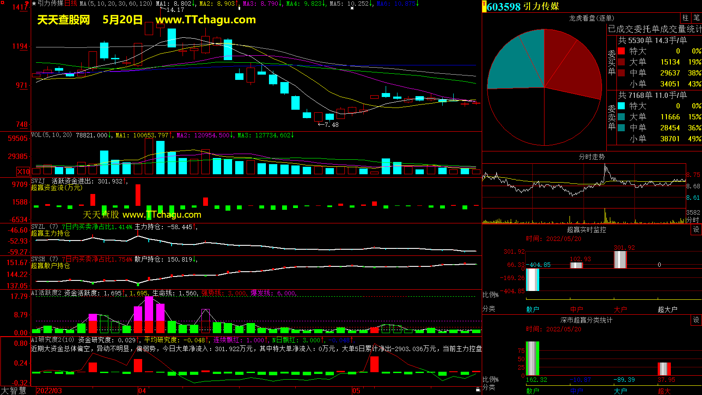Toggle 比例% in 超赢实时监控 panel

(491, 294)
